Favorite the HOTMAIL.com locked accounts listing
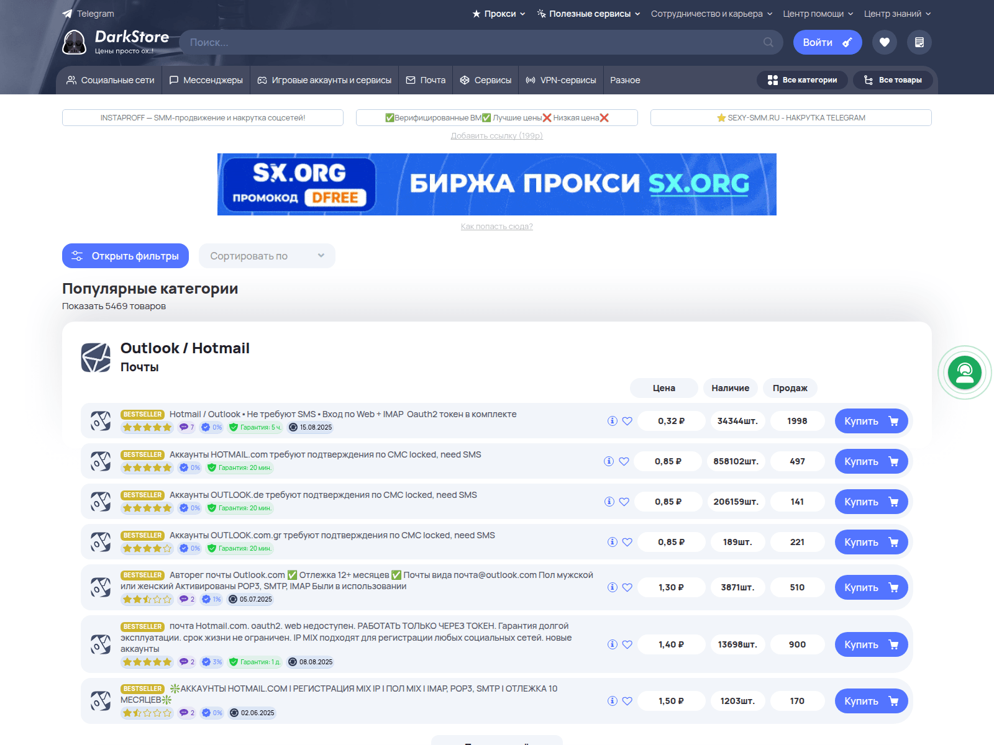 624,461
